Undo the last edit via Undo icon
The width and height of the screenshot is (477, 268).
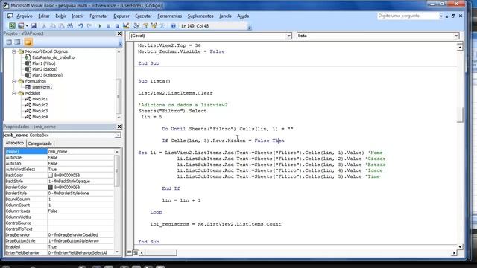pyautogui.click(x=80, y=26)
